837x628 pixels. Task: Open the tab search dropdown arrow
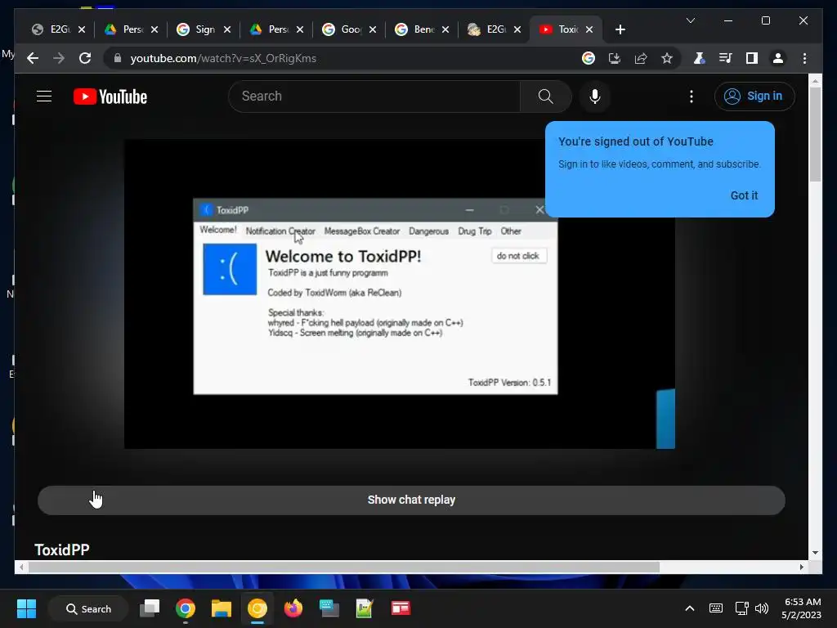[690, 20]
